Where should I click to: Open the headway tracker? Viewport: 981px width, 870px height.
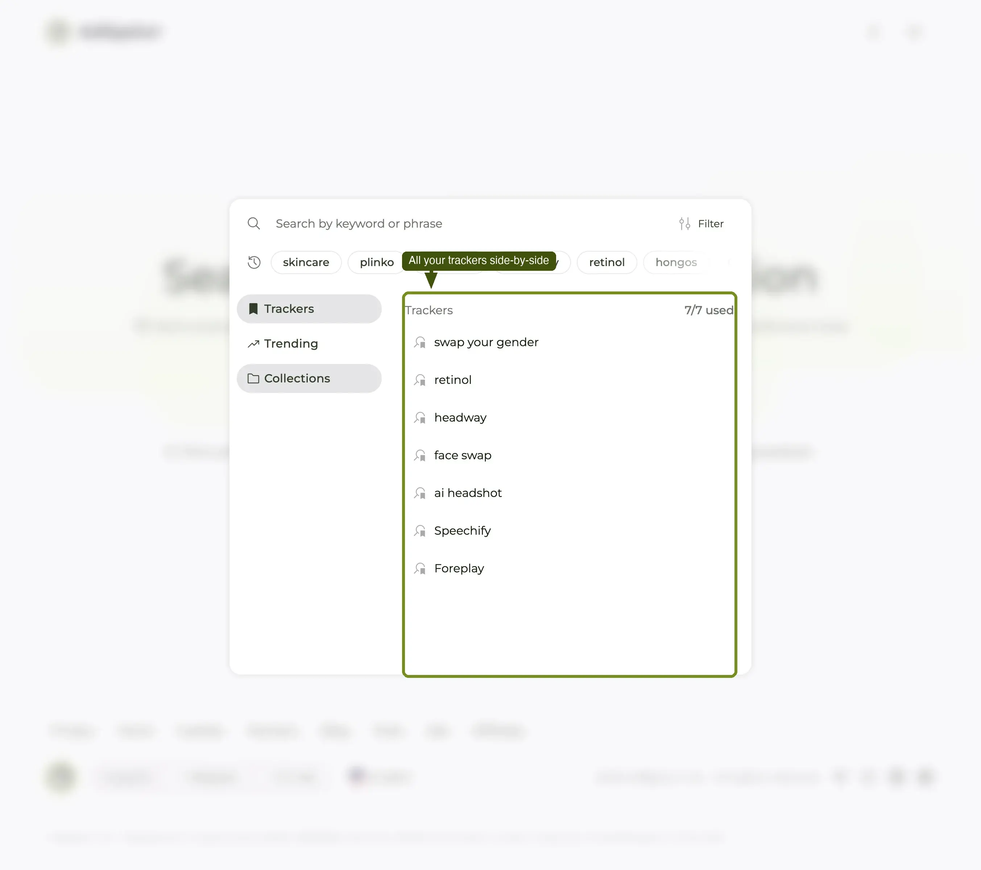click(569, 418)
